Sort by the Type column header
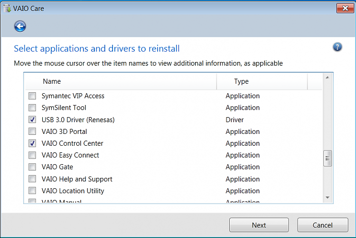 point(262,81)
